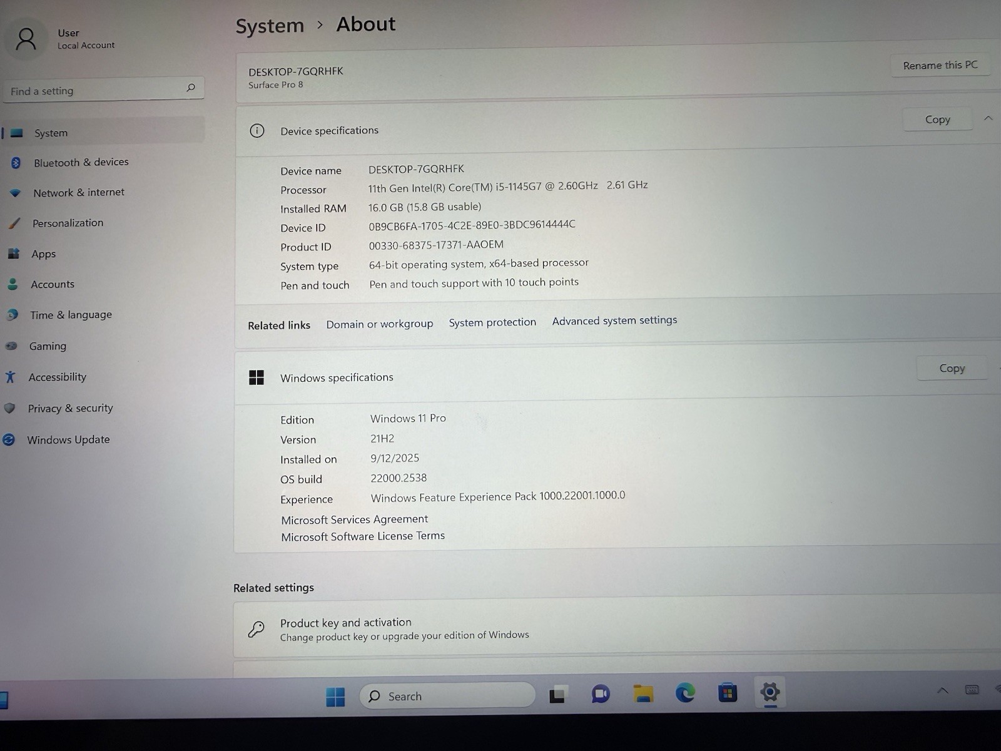This screenshot has height=751, width=1001.
Task: Click Rename this PC button
Action: [x=940, y=65]
